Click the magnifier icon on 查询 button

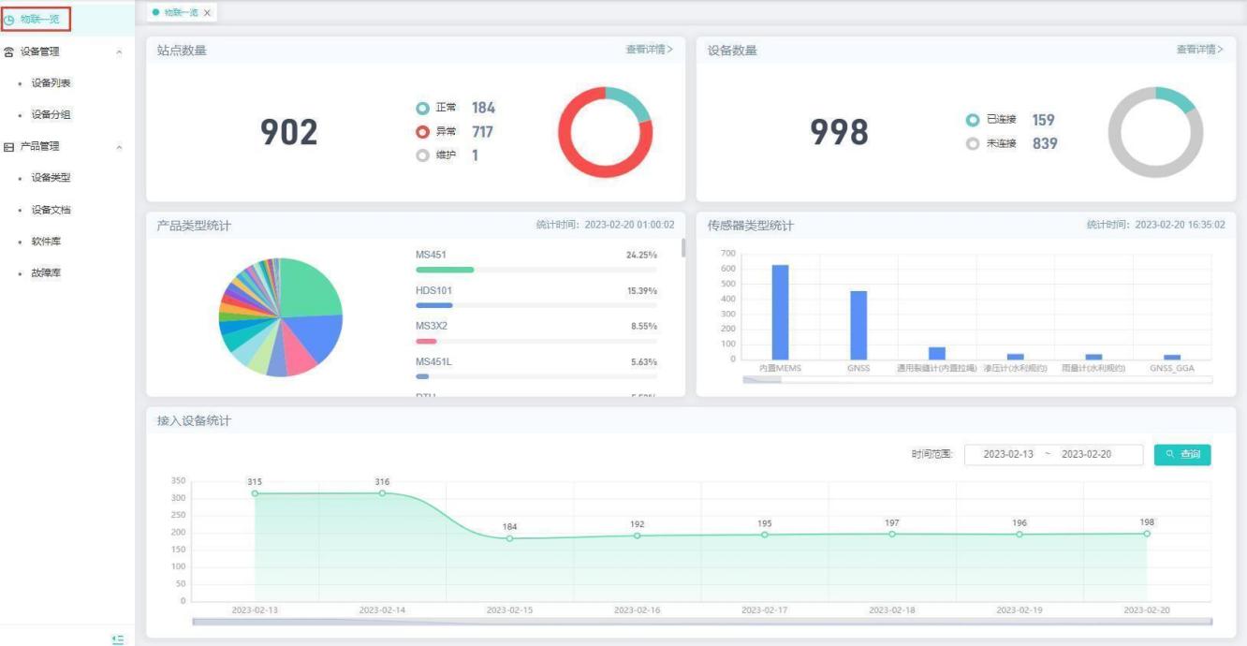(x=1169, y=455)
